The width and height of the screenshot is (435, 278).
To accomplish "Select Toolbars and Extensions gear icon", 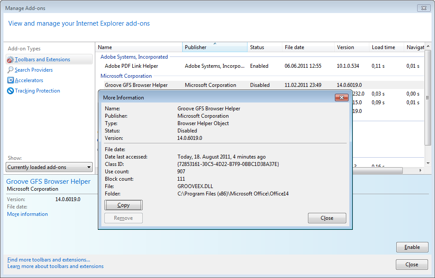I will 10,60.
